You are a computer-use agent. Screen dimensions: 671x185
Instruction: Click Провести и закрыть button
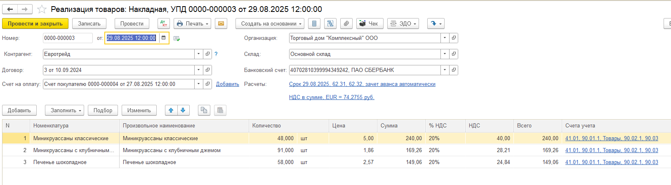coord(35,23)
